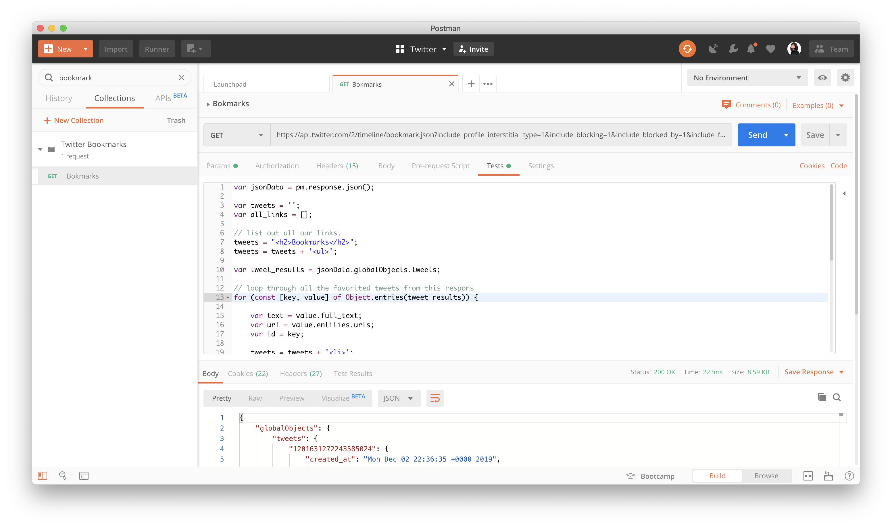Click the Invite button
Screen dimensions: 892x527
(473, 49)
